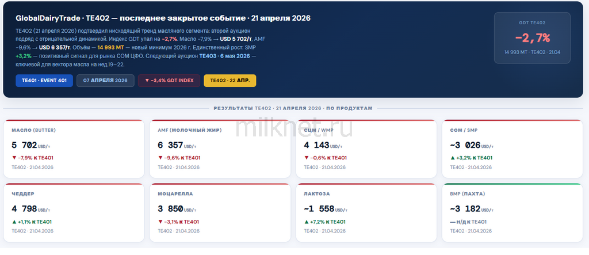Open the GDT TE402 −2,7% summary box
Screen dimensions: 589x255
click(x=532, y=39)
